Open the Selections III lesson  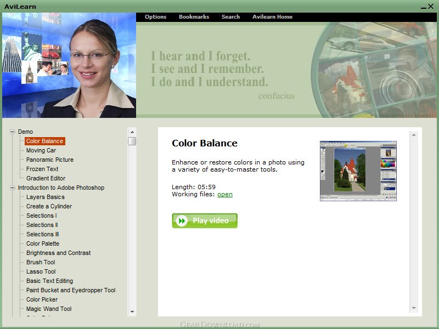coord(43,234)
